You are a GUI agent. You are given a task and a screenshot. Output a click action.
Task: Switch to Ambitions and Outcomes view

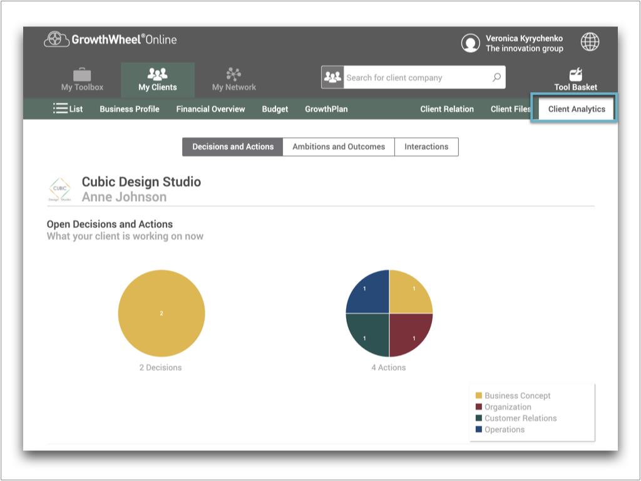[339, 147]
